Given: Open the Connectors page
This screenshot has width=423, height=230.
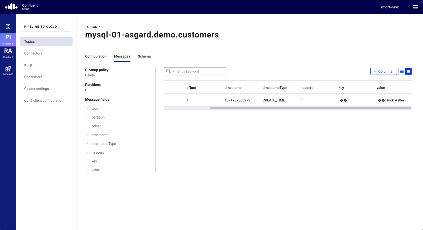Looking at the screenshot, I should coord(33,53).
